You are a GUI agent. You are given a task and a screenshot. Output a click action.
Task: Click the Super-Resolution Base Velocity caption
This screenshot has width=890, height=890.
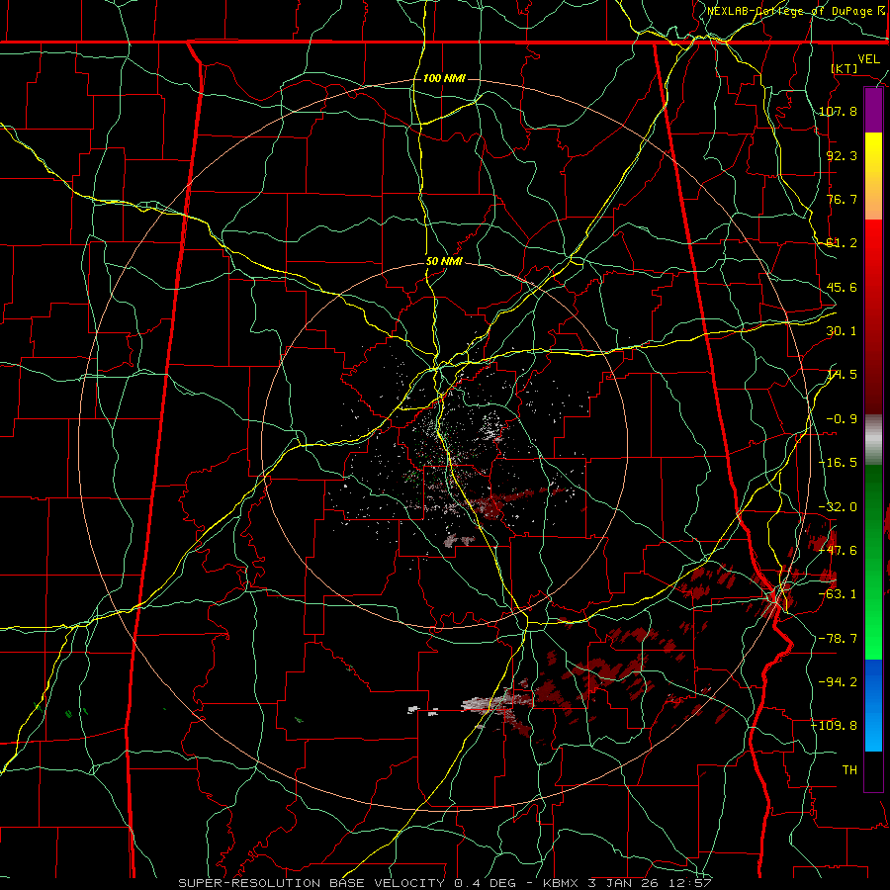[x=444, y=883]
